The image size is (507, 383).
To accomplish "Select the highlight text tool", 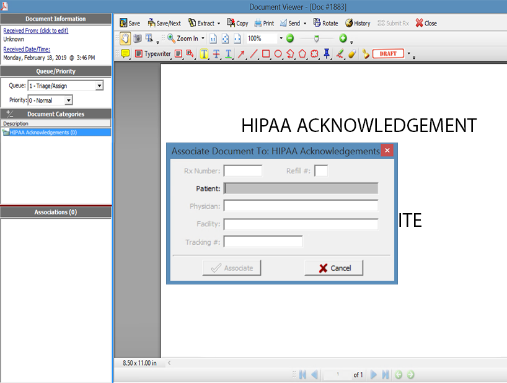I will click(x=204, y=54).
